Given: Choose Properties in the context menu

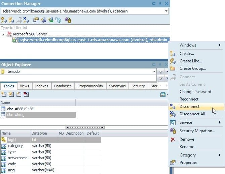Looking at the screenshot, I should pos(196,163).
